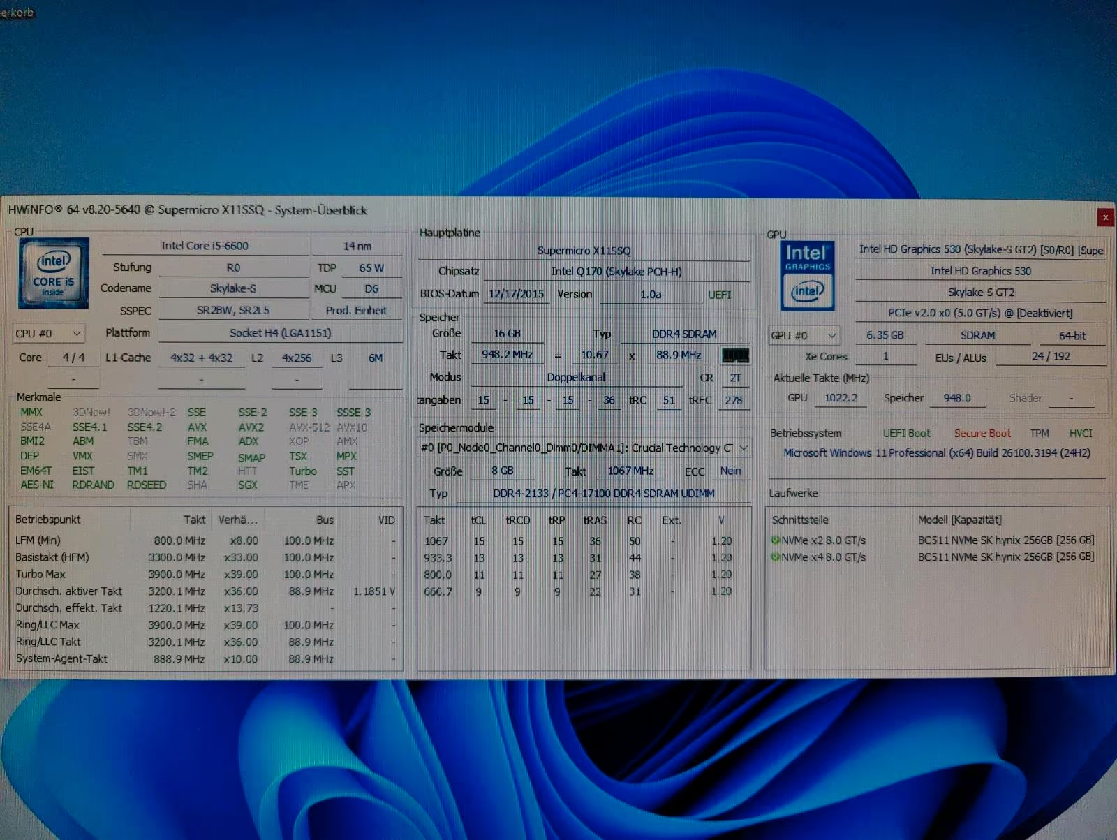Click Speicher clock 948.0 value
The image size is (1117, 840).
957,398
